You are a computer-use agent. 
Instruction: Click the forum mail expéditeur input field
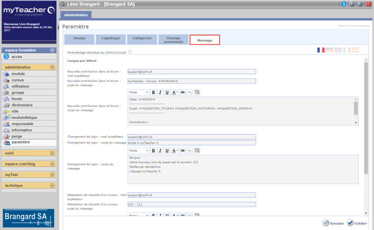pos(191,72)
